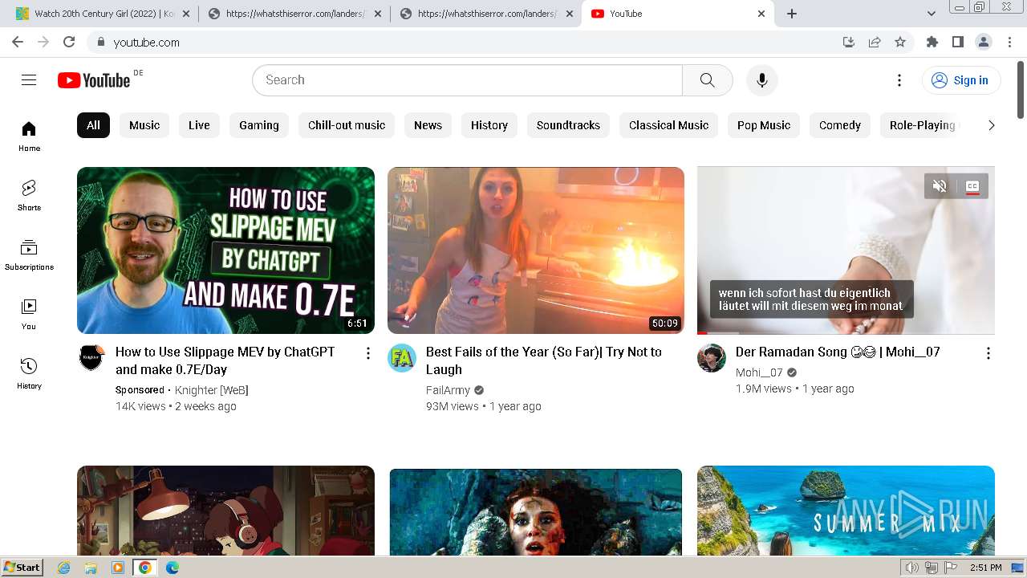The height and width of the screenshot is (578, 1027).
Task: Open YouTube settings three-dot menu
Action: click(x=899, y=79)
